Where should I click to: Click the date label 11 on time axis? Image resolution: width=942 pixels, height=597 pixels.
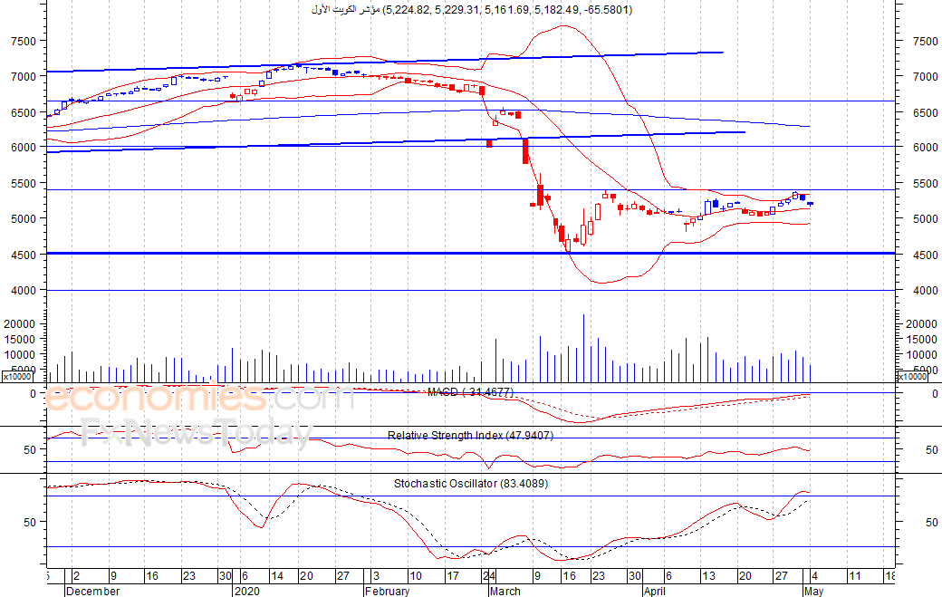click(854, 576)
